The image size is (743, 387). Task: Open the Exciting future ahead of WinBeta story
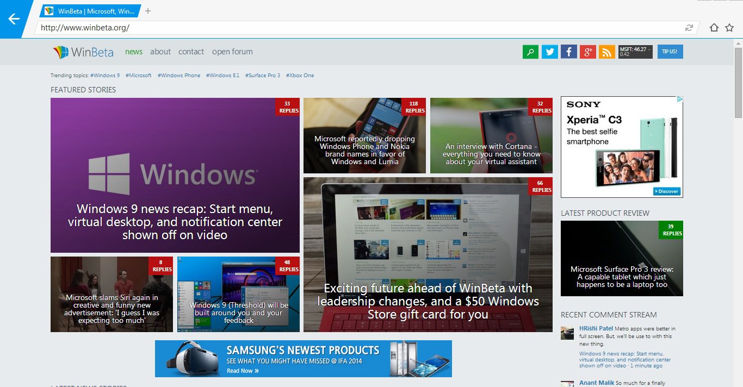(x=428, y=254)
